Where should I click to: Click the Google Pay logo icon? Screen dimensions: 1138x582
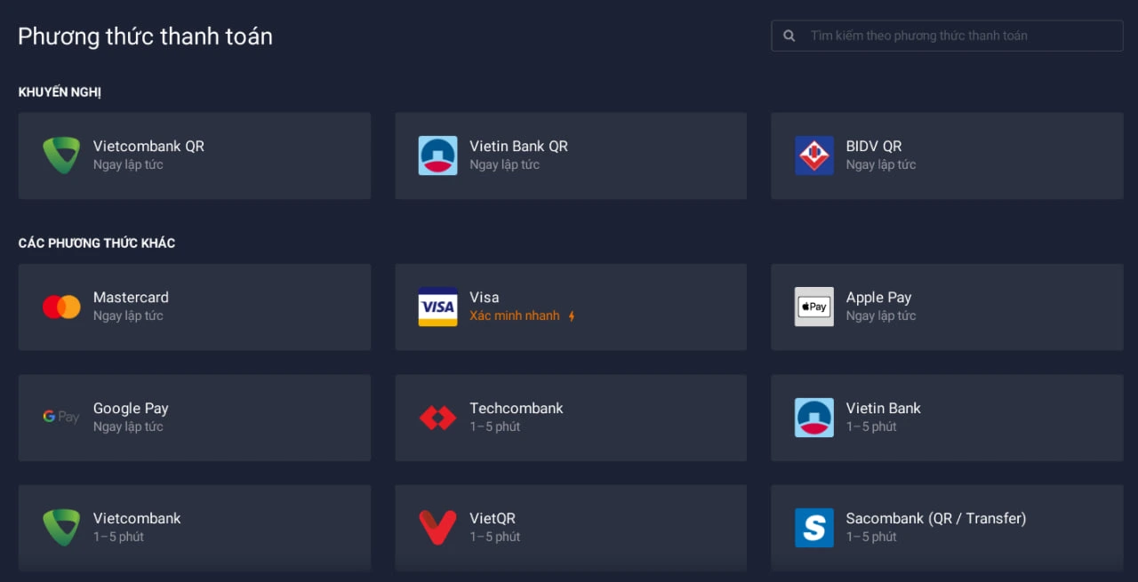[61, 417]
